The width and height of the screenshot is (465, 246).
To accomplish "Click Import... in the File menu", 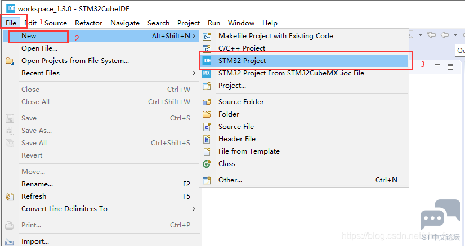I will tap(35, 241).
